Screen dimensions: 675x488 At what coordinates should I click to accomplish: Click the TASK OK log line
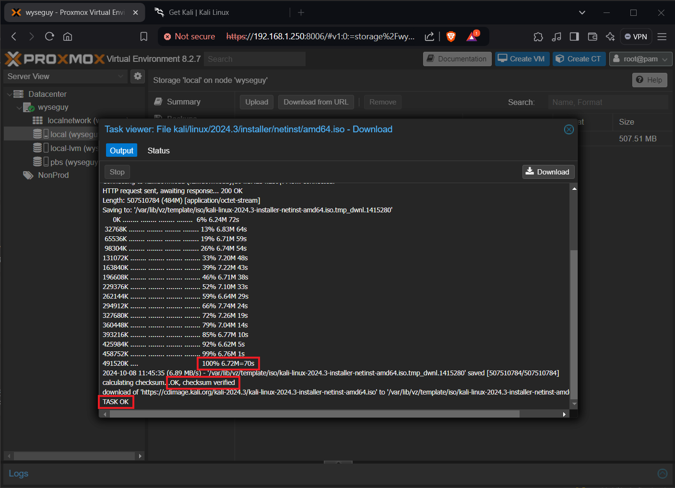click(x=116, y=402)
